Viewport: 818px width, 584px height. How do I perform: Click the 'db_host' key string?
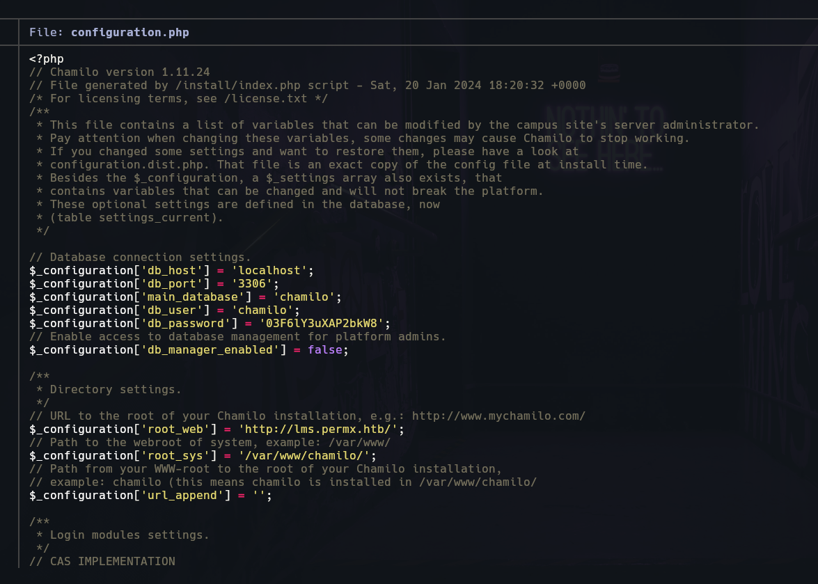172,271
